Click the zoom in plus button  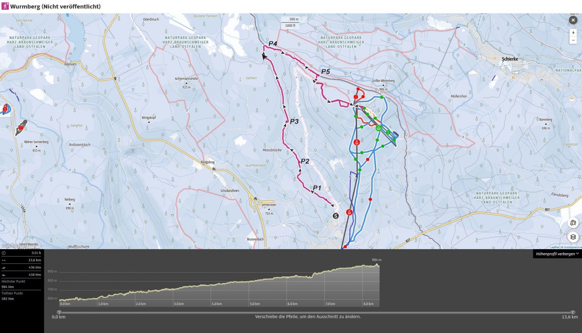(x=573, y=33)
